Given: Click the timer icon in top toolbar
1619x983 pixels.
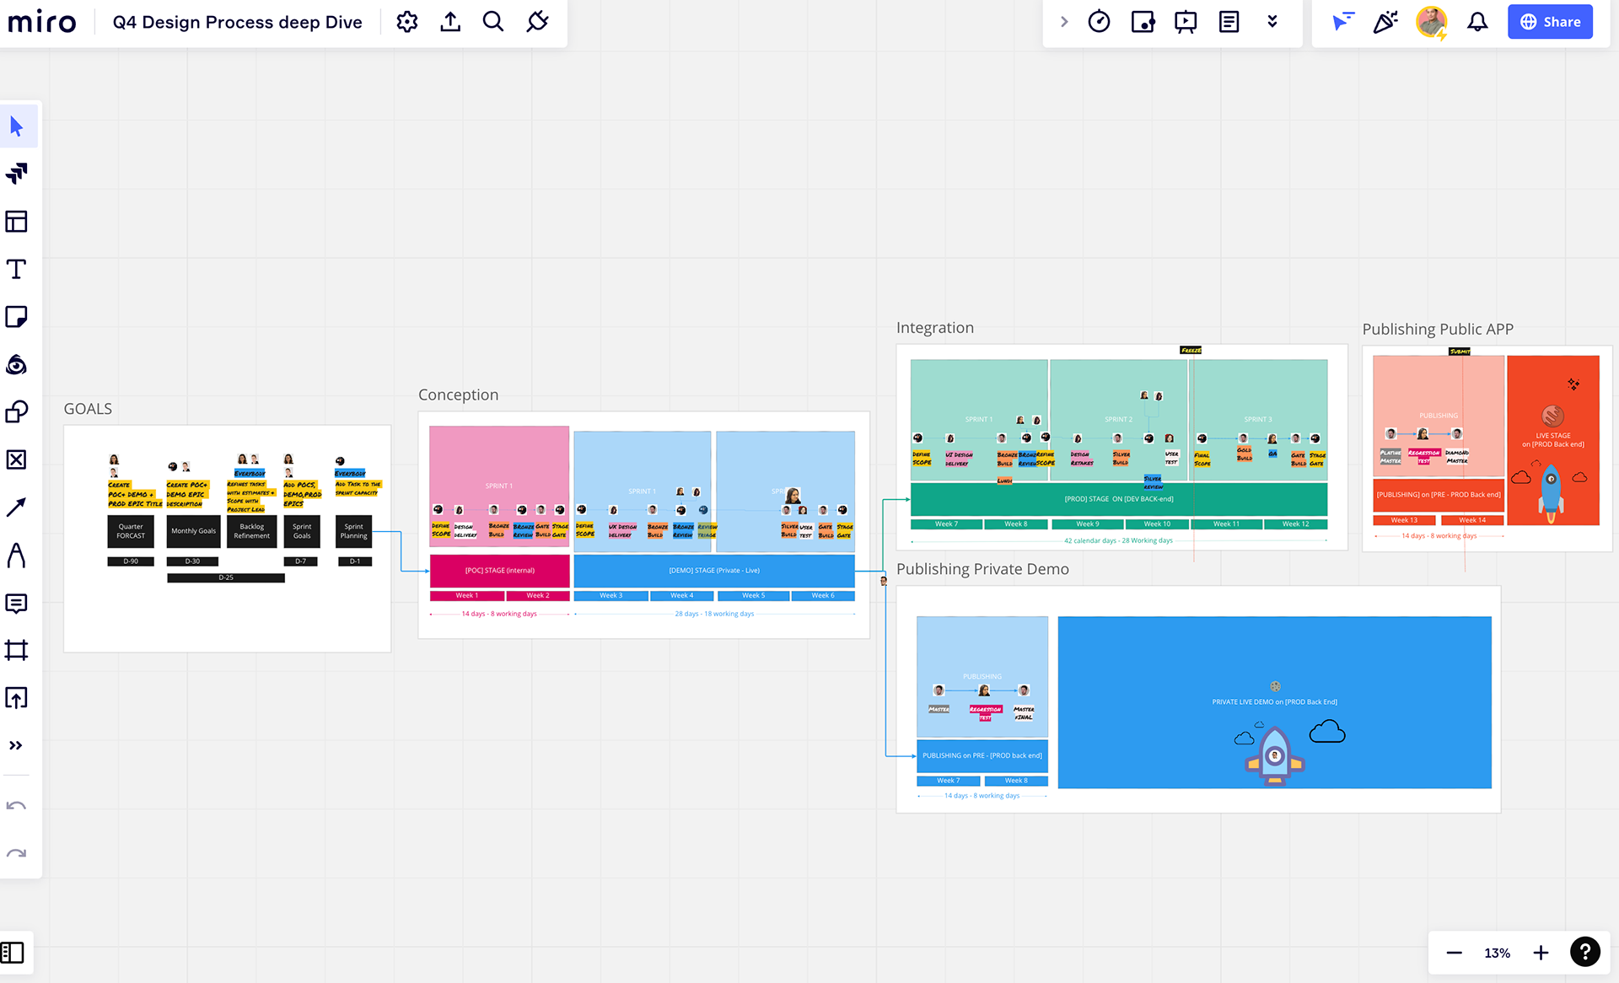Looking at the screenshot, I should pyautogui.click(x=1099, y=22).
